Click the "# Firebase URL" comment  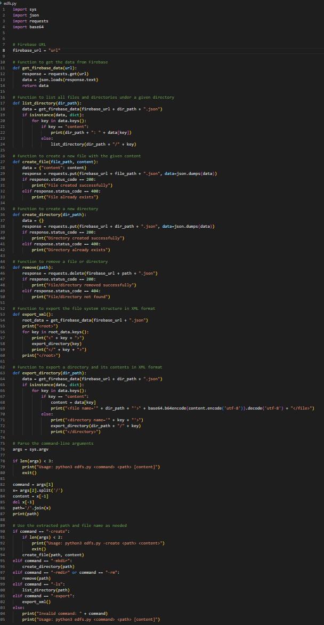29,44
